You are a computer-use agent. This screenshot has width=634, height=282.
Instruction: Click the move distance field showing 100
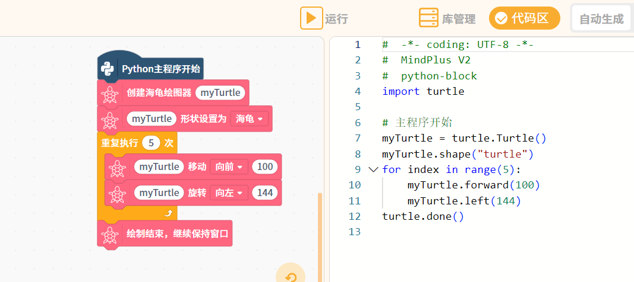click(265, 167)
